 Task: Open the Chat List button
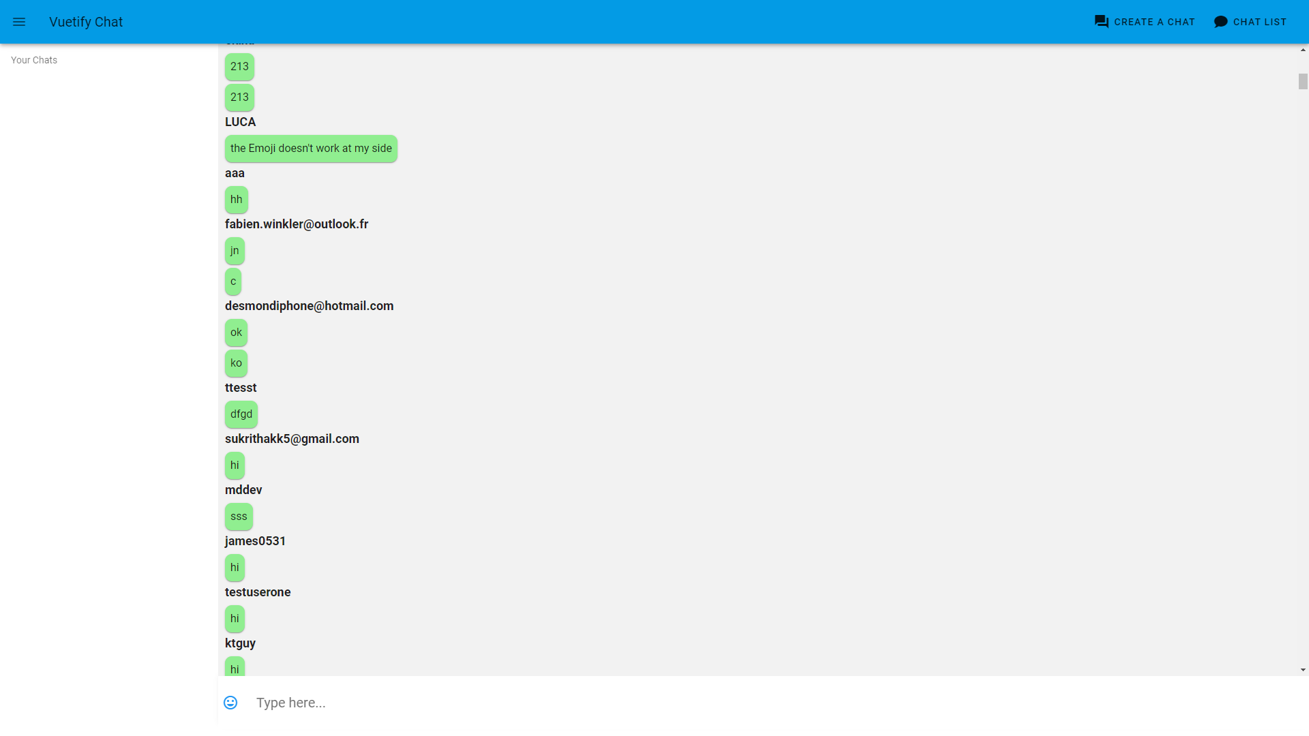point(1250,22)
